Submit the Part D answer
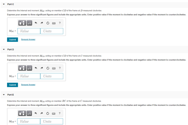The height and width of the screenshot is (125, 188). point(12,85)
